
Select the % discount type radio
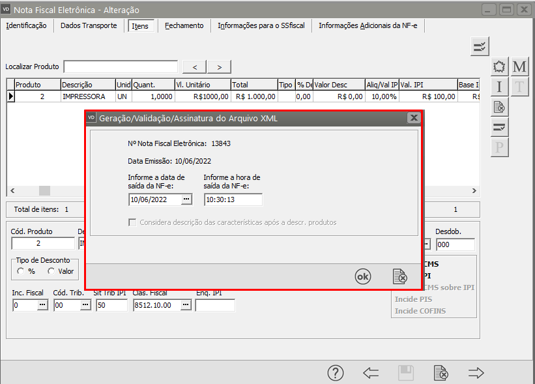(x=22, y=271)
